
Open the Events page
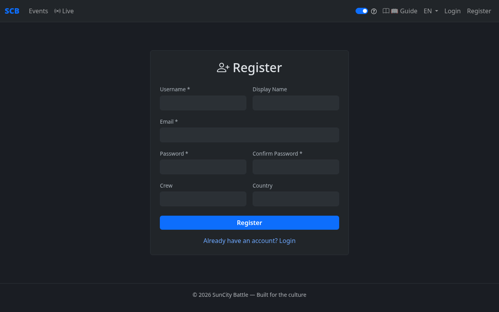38,11
